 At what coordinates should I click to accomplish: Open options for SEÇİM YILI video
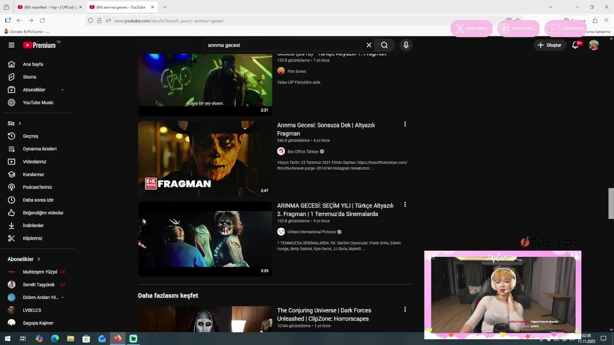(405, 205)
